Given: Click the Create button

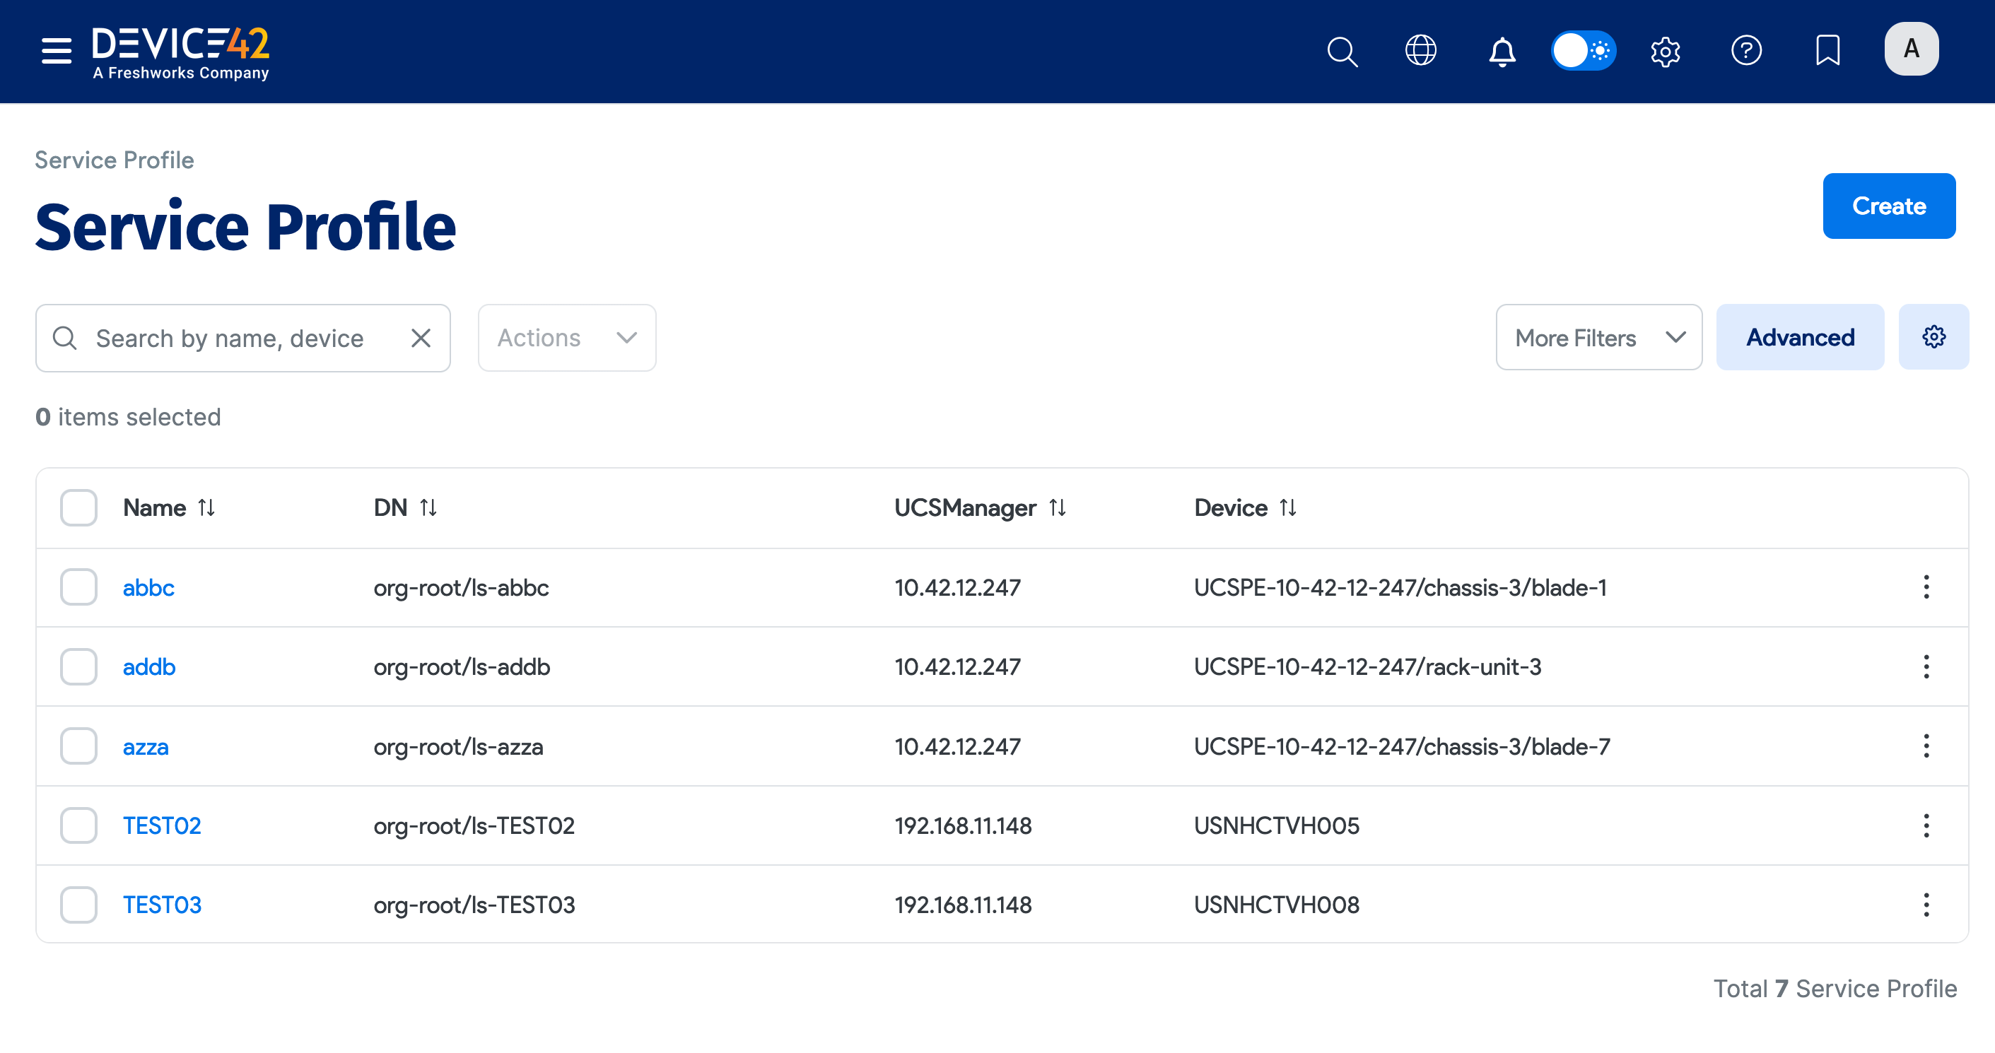Looking at the screenshot, I should (x=1889, y=206).
